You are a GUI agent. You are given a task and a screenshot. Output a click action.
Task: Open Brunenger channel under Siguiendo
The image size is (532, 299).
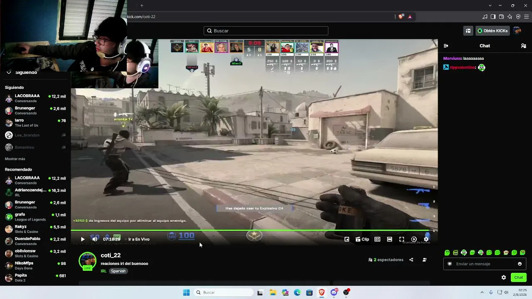35,110
